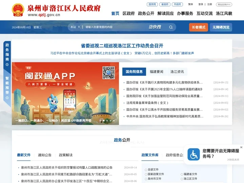Open 万虹路更名 document link
The height and width of the screenshot is (183, 244).
tap(67, 174)
